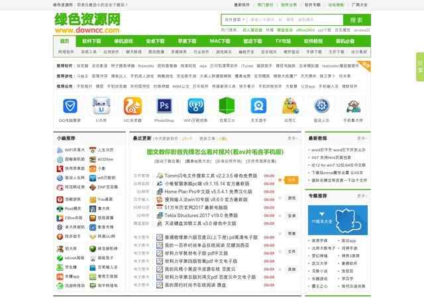Click 更多 link in 专题推荐 panel

362,196
